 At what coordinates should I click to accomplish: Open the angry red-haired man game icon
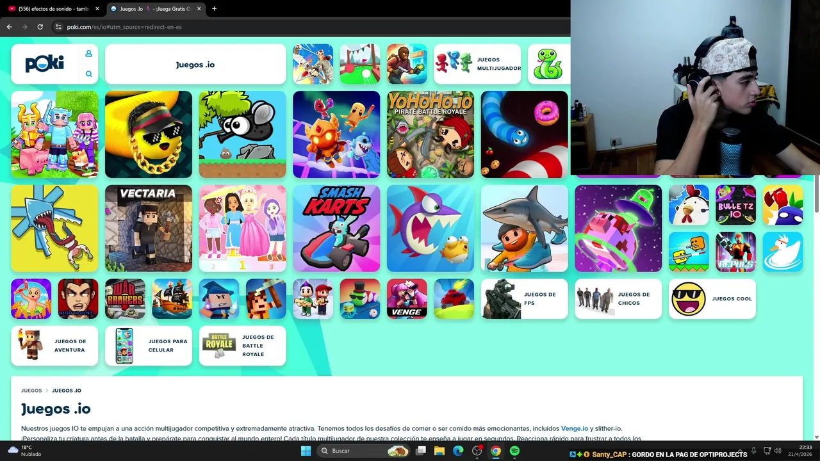[x=78, y=299]
